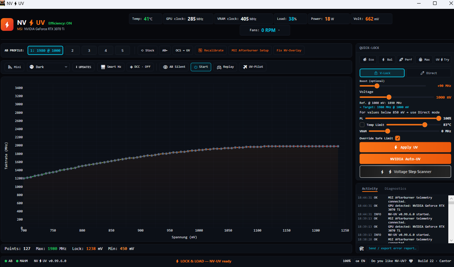The width and height of the screenshot is (454, 267).
Task: Select the Eco quick-lock preset
Action: click(x=368, y=60)
